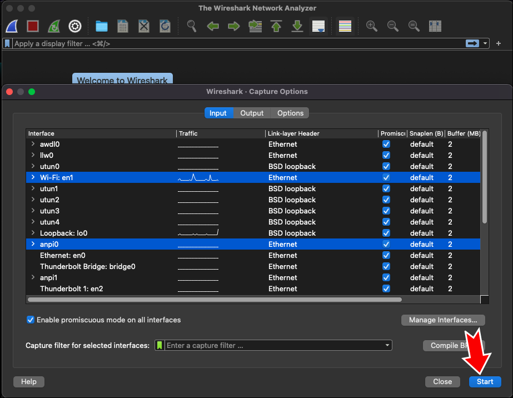Click the green restart capture icon
The height and width of the screenshot is (398, 513).
point(54,26)
